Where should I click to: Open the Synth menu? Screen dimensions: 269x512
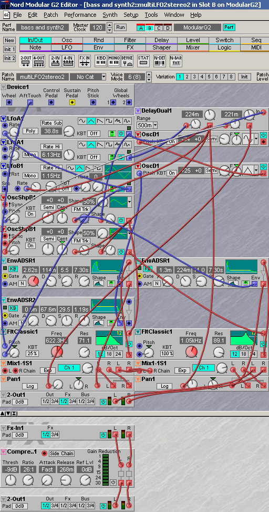(110, 15)
